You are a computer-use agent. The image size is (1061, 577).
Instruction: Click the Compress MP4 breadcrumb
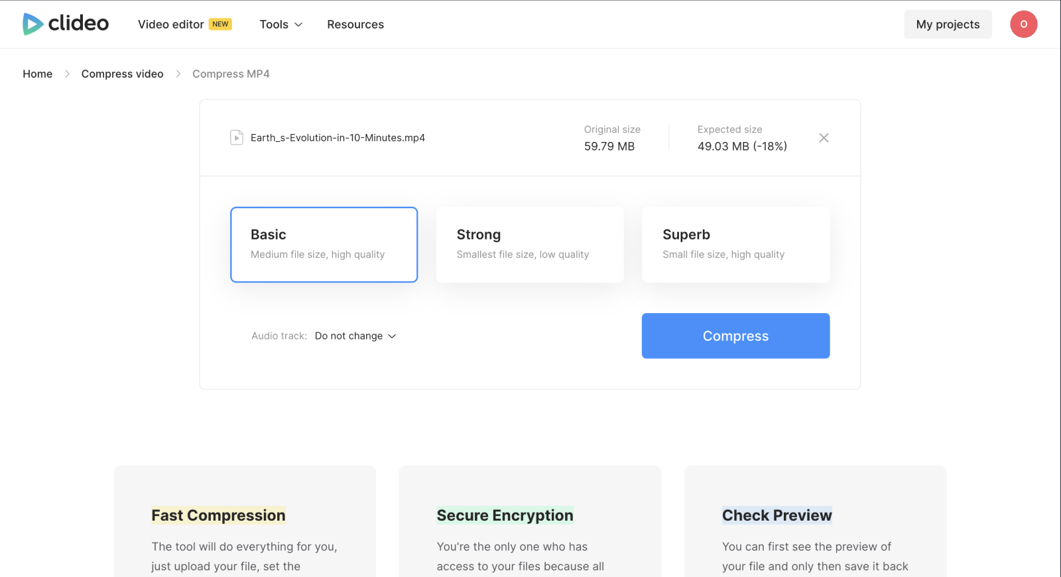tap(231, 74)
